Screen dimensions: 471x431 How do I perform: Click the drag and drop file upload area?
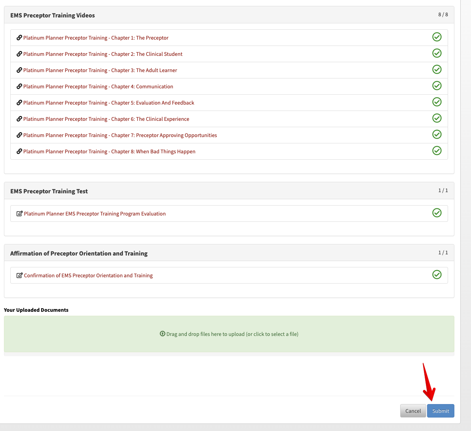229,334
